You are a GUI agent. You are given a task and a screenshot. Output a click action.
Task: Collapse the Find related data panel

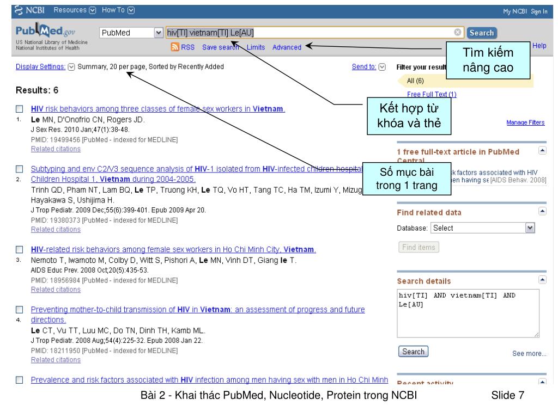(x=542, y=212)
